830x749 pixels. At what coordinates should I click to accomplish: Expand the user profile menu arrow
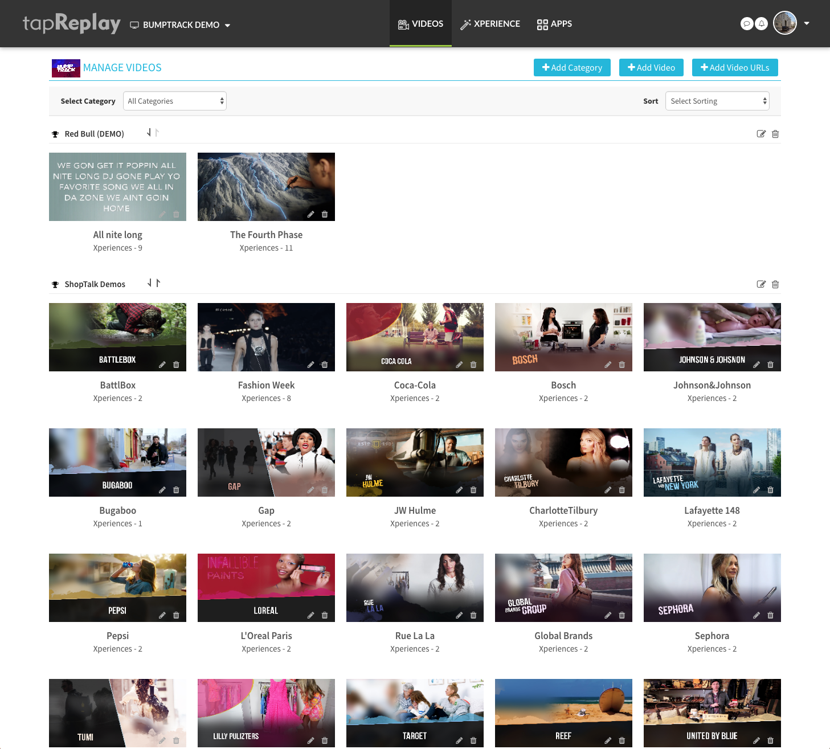point(807,23)
